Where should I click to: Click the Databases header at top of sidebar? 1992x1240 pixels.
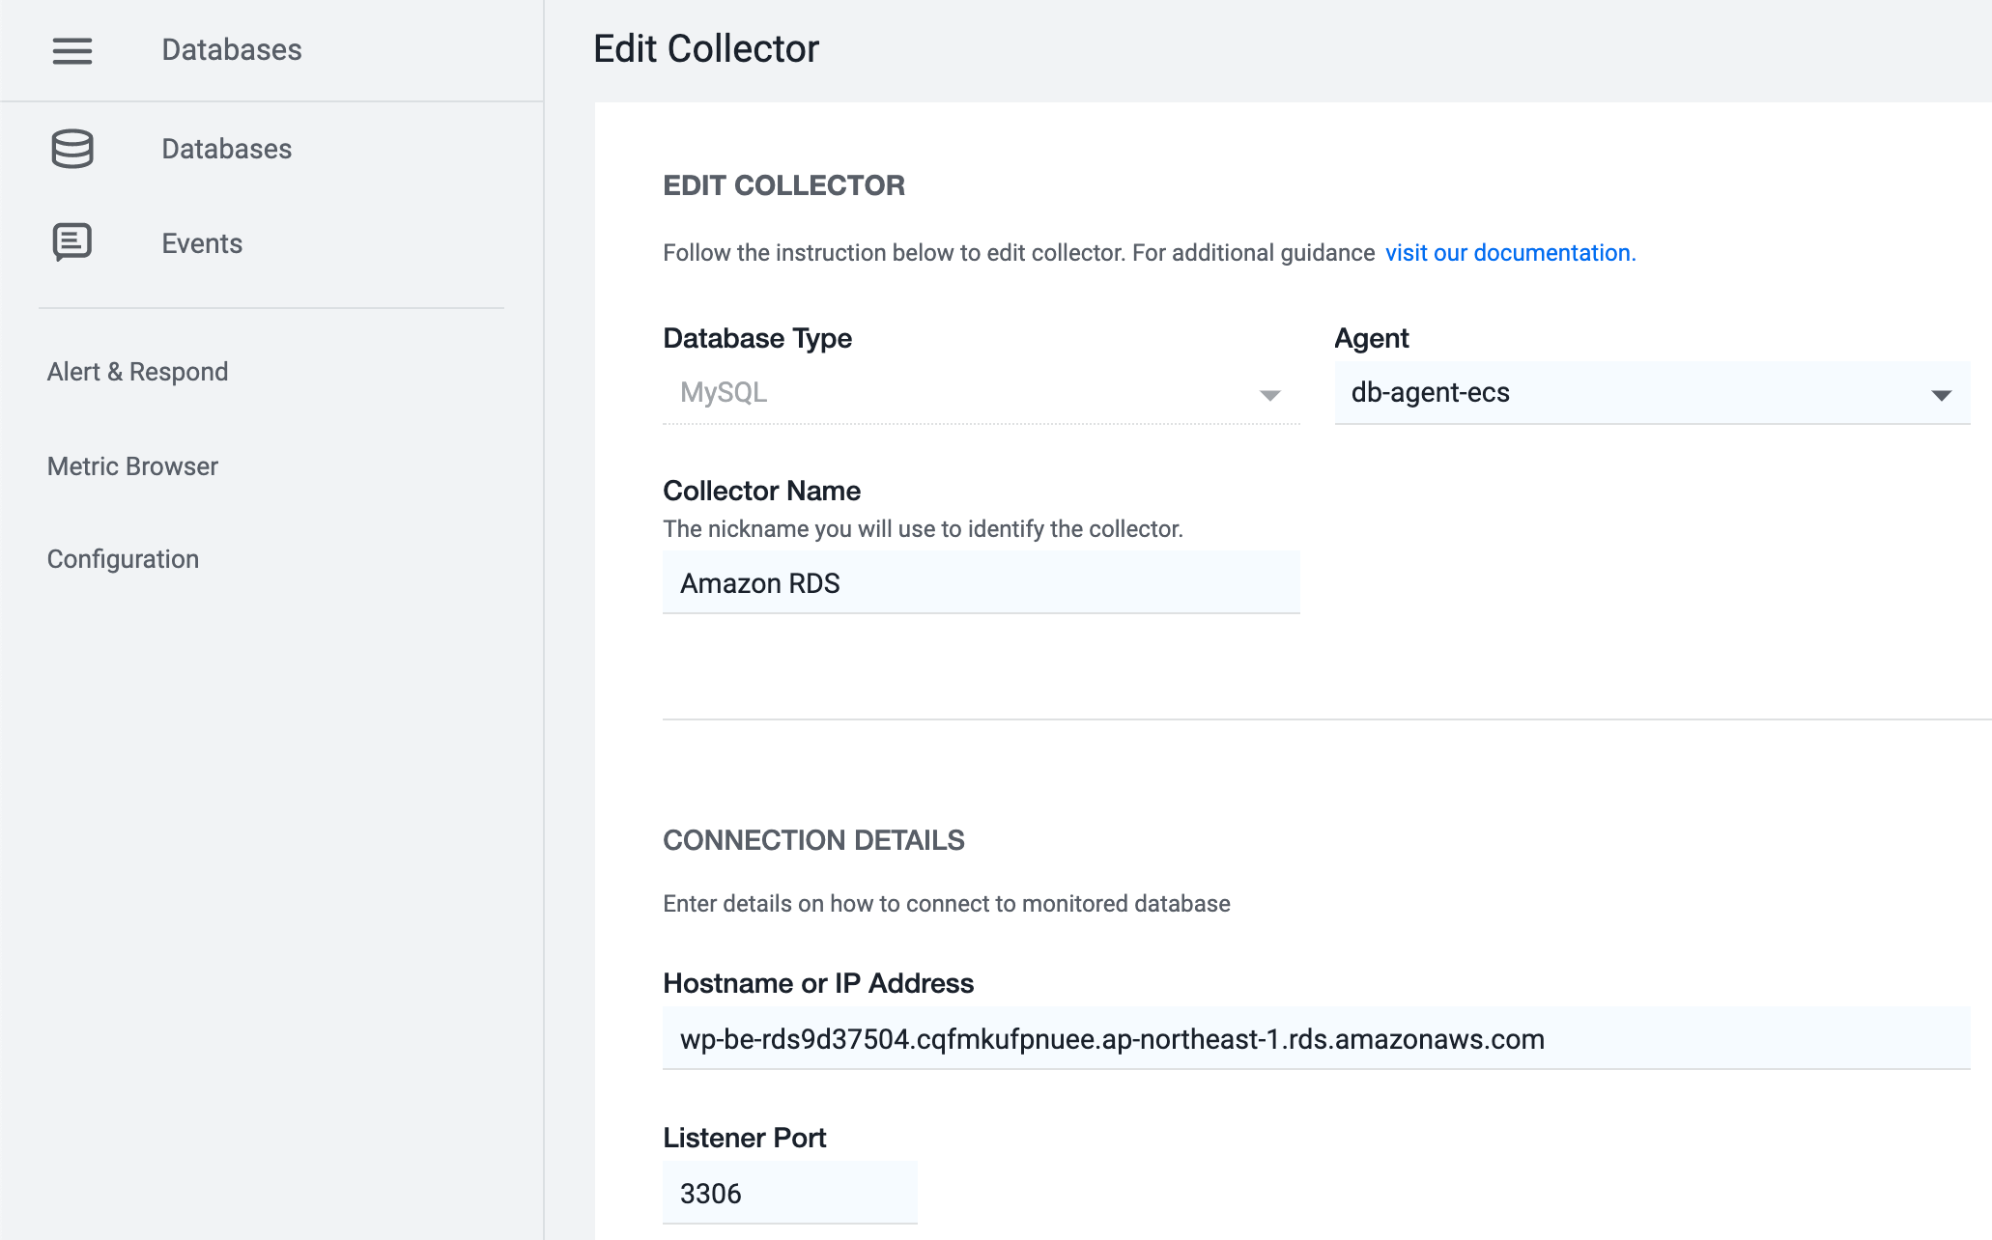231,49
